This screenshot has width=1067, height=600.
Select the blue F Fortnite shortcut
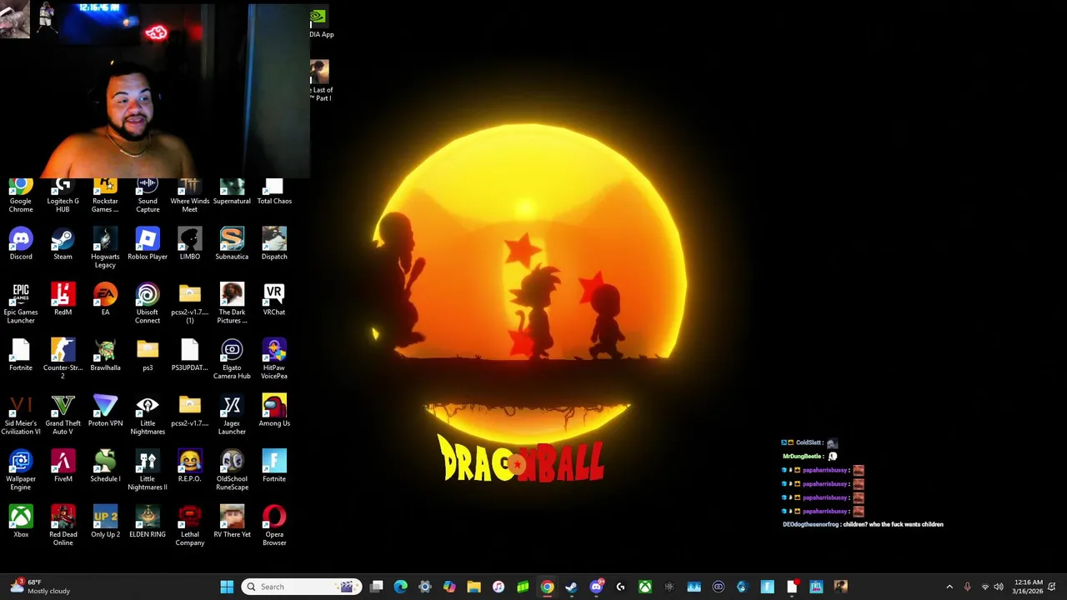click(x=274, y=467)
